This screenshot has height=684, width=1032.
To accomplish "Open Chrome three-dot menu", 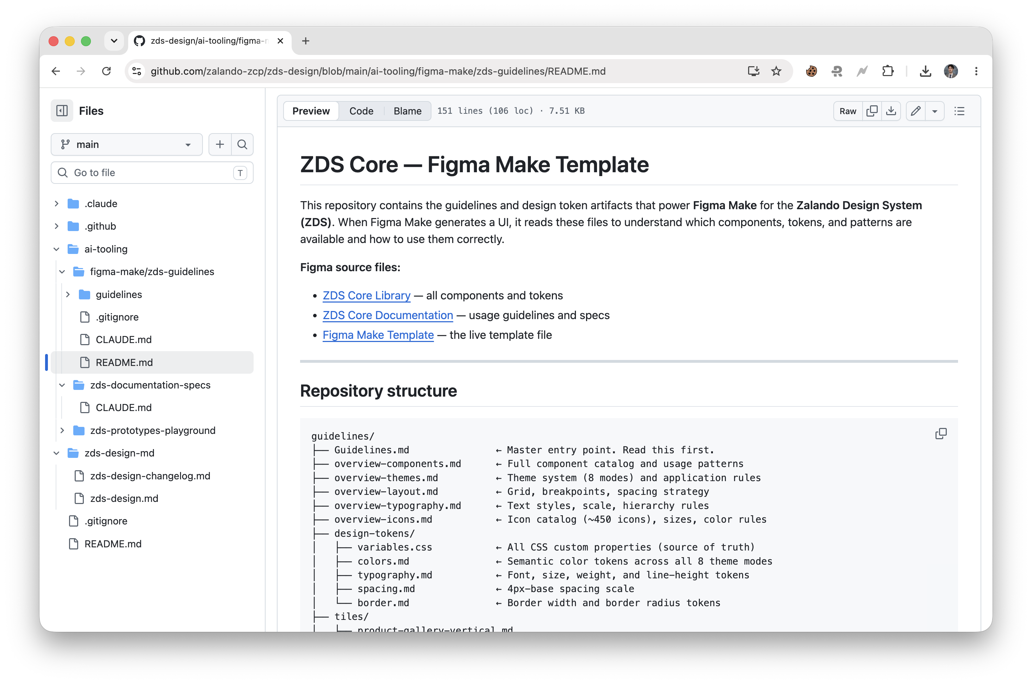I will coord(976,71).
